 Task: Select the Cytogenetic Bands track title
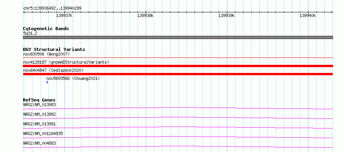tap(46, 29)
